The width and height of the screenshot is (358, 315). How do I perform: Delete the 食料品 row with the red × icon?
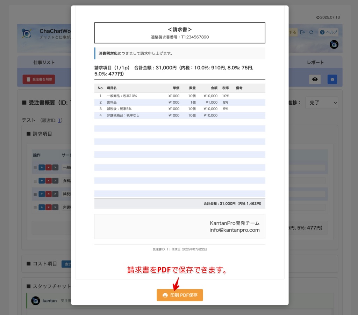click(x=49, y=181)
